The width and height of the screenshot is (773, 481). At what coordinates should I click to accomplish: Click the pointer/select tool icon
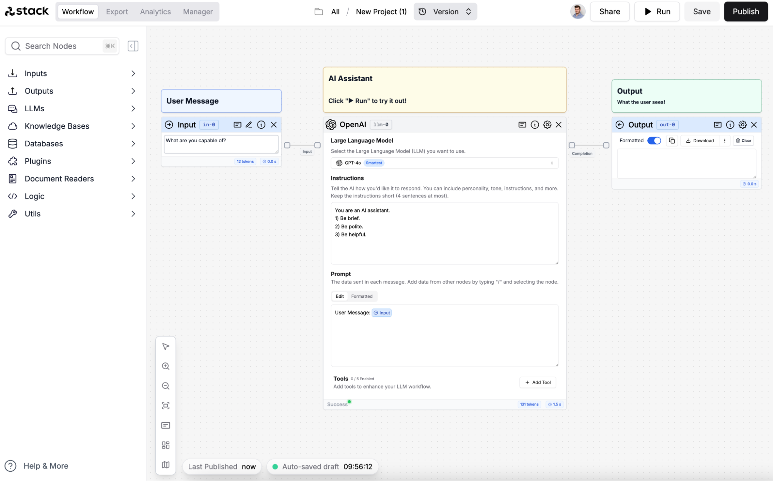165,346
